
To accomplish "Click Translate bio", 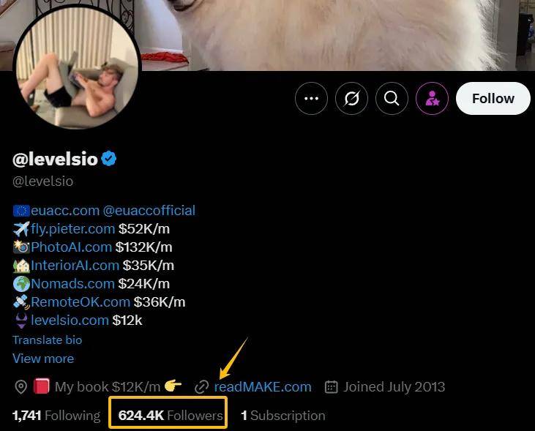I will (47, 340).
